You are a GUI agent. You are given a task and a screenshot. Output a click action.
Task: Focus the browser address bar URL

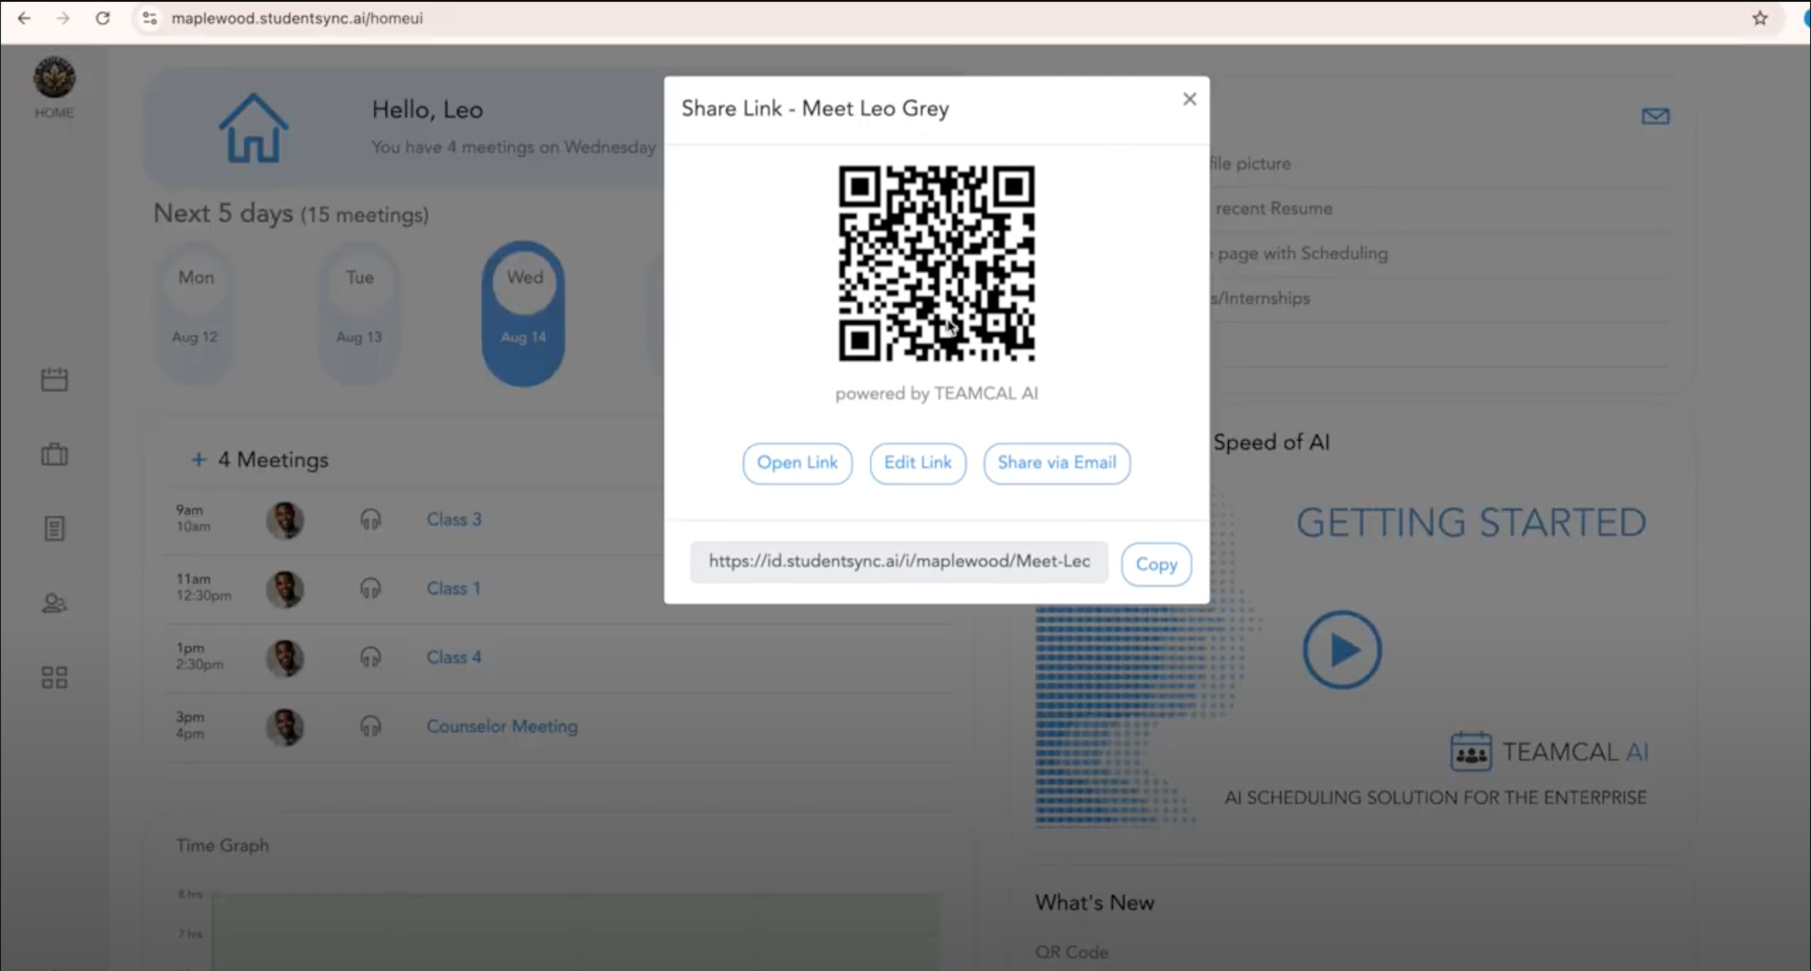coord(297,18)
